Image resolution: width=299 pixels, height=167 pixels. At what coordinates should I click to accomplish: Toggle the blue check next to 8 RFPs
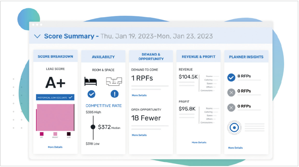pos(231,78)
